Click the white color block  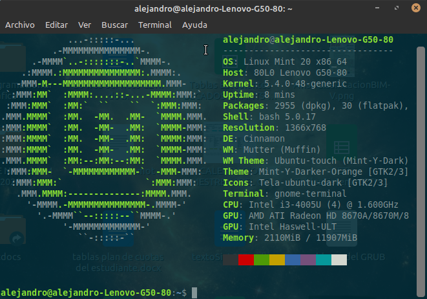coord(339,260)
